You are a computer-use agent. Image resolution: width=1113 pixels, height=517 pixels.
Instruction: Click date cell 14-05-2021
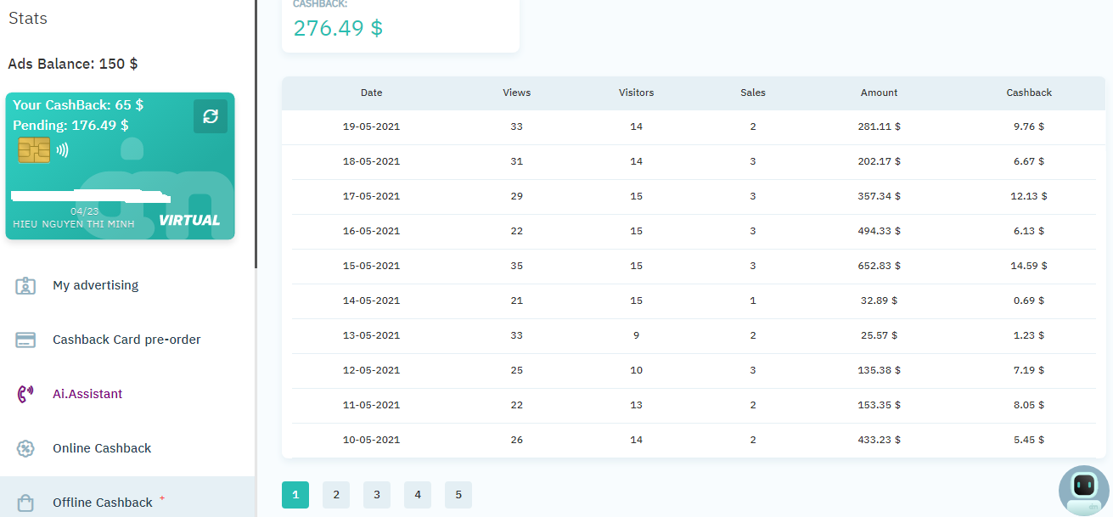click(371, 301)
